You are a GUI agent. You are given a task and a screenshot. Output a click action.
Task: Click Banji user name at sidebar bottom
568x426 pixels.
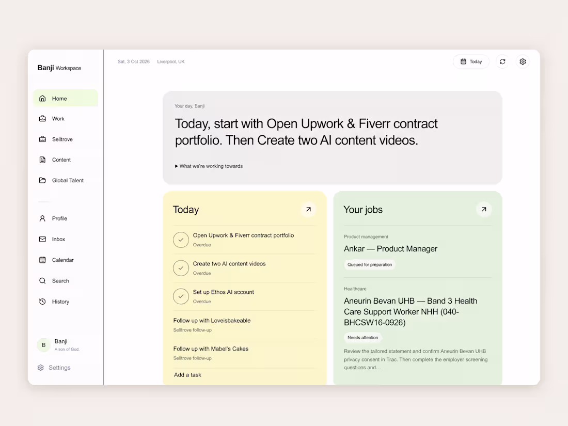(61, 341)
